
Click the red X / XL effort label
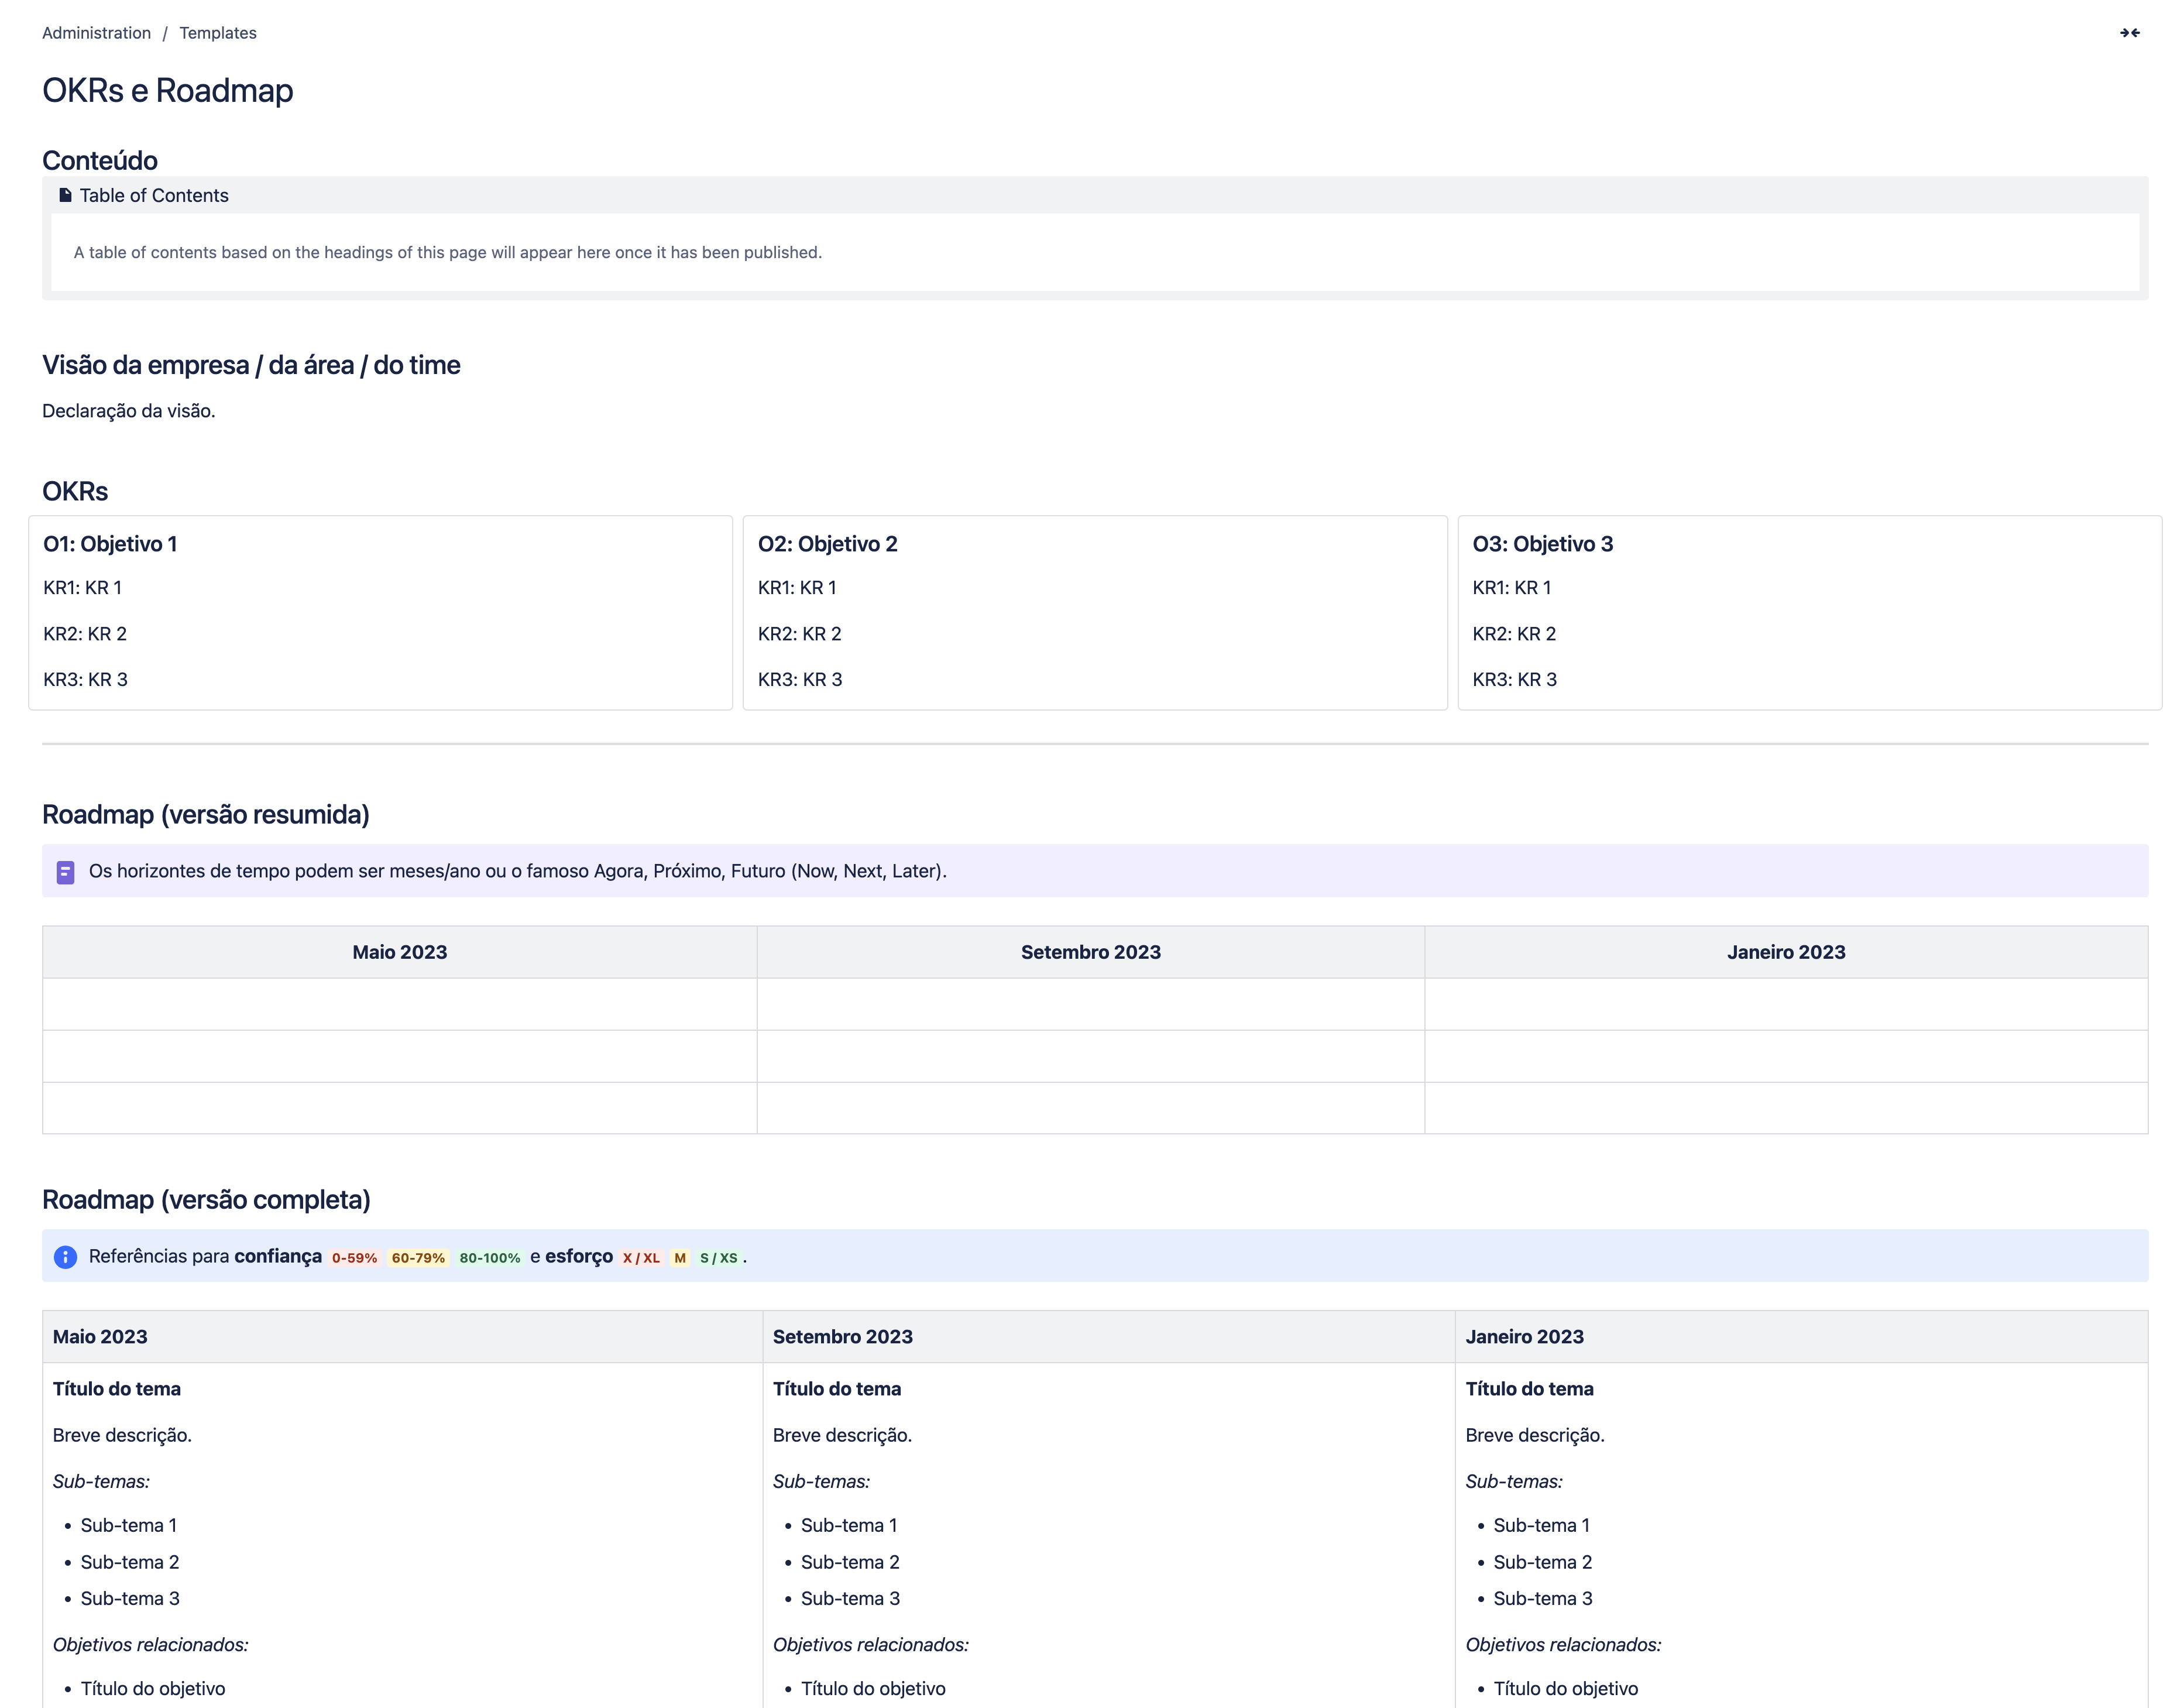(641, 1258)
